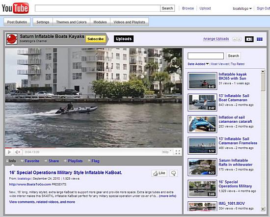Click the Browse link
This screenshot has width=270, height=217.
(188, 8)
